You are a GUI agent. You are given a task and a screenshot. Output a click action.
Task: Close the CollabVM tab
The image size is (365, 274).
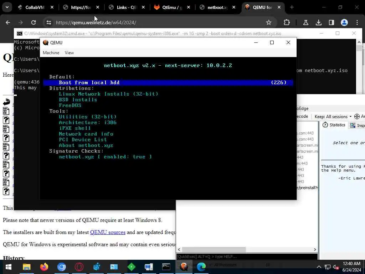52,7
